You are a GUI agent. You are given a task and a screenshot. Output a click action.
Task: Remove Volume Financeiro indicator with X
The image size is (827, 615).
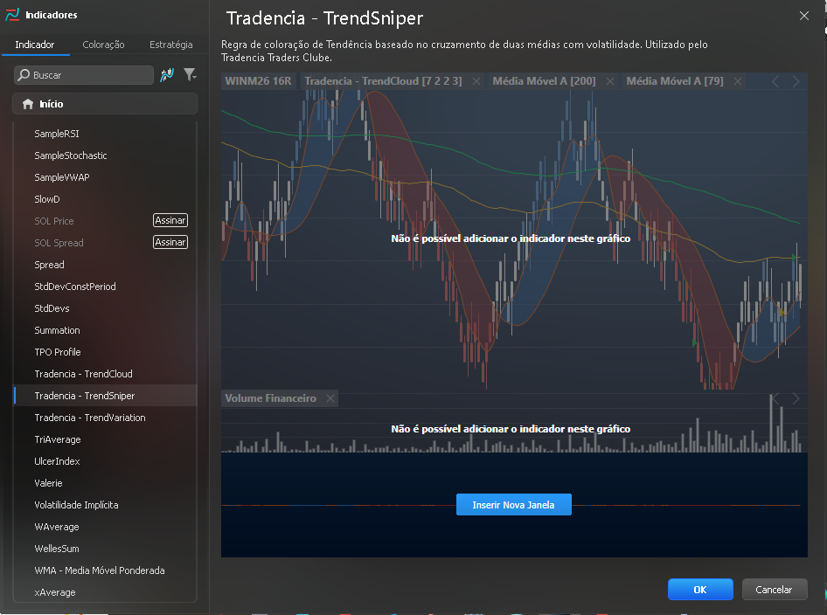pos(330,398)
